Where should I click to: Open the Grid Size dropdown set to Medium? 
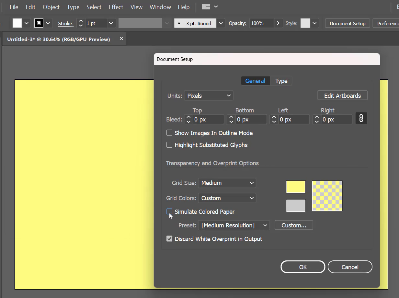point(227,183)
